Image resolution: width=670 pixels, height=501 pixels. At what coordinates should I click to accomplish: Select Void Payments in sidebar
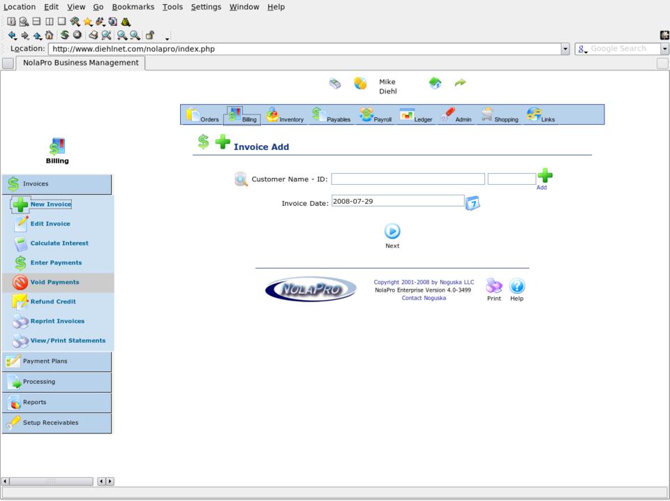tap(54, 282)
